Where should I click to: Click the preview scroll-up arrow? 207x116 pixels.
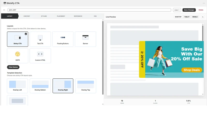tap(203, 24)
